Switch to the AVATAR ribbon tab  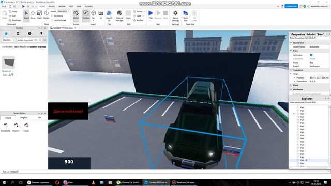(62, 7)
